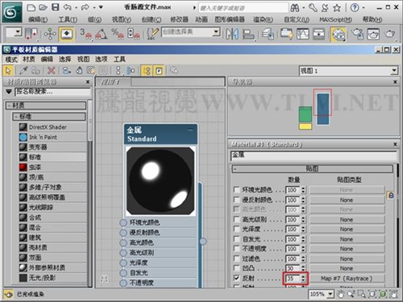Click the 按名称搜索 search field
403x302 pixels.
point(52,92)
